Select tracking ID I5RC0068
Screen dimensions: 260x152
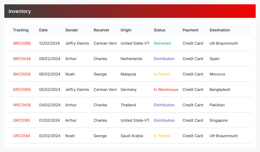click(x=22, y=90)
